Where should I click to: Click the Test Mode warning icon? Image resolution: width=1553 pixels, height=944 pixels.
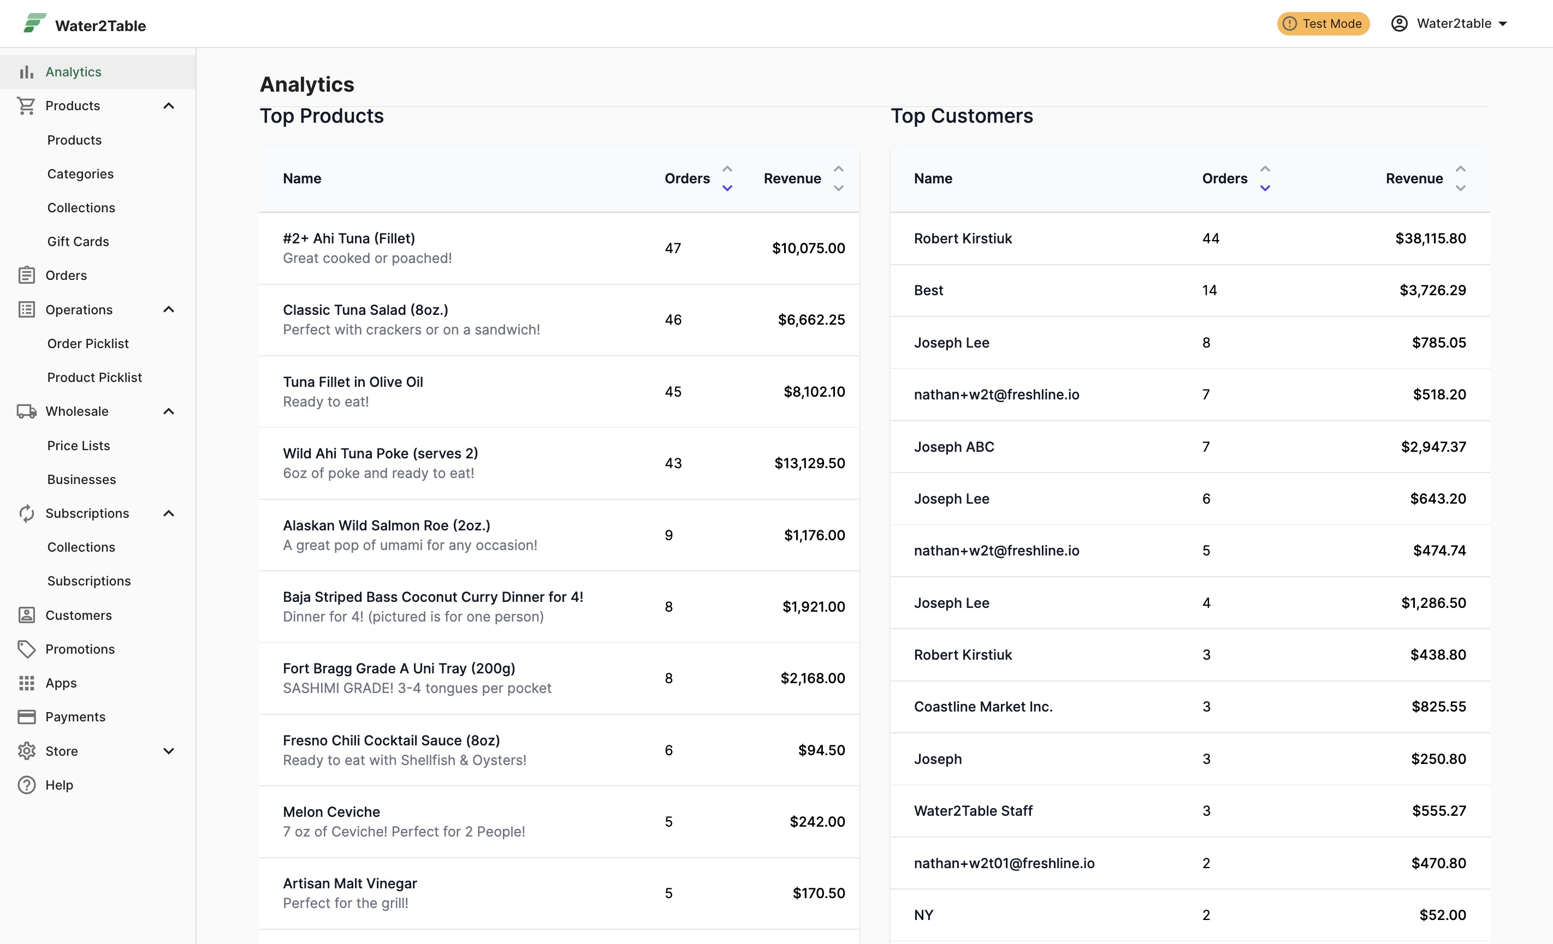pos(1290,23)
